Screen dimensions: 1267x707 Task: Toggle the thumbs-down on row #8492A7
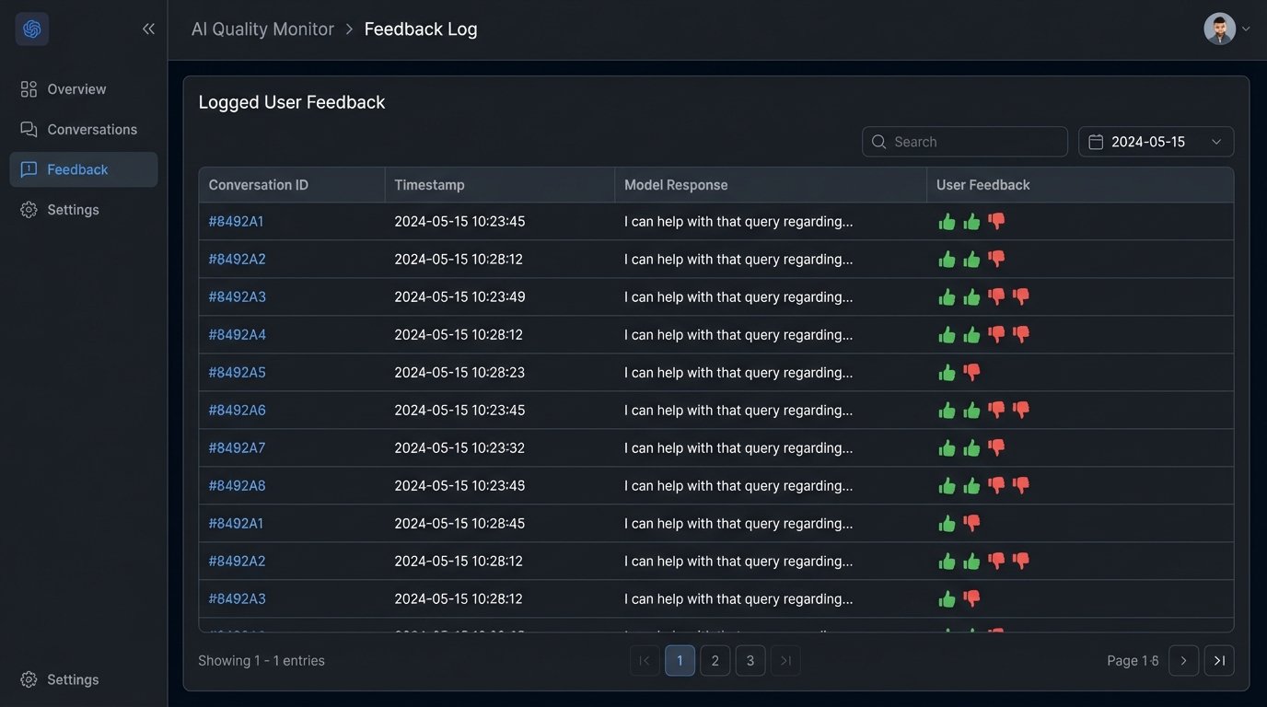tap(996, 447)
